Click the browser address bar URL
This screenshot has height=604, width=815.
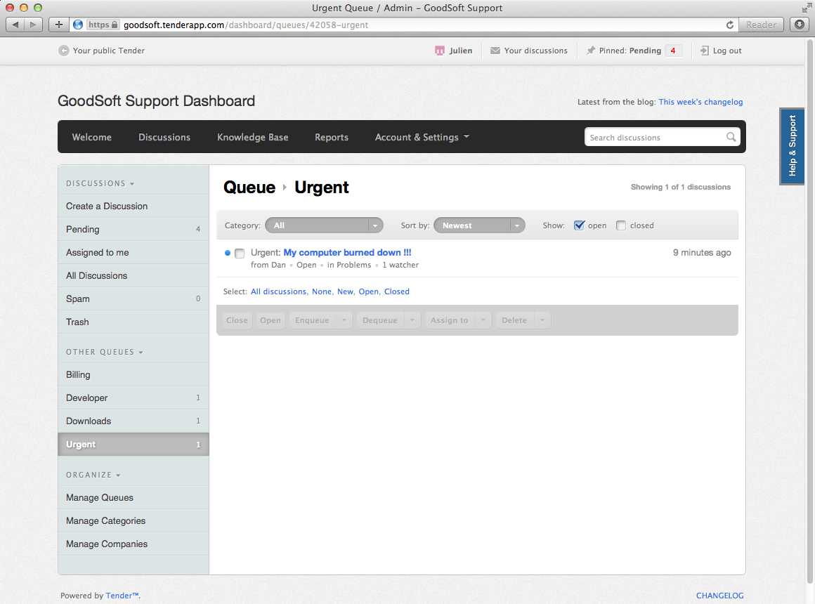[246, 25]
